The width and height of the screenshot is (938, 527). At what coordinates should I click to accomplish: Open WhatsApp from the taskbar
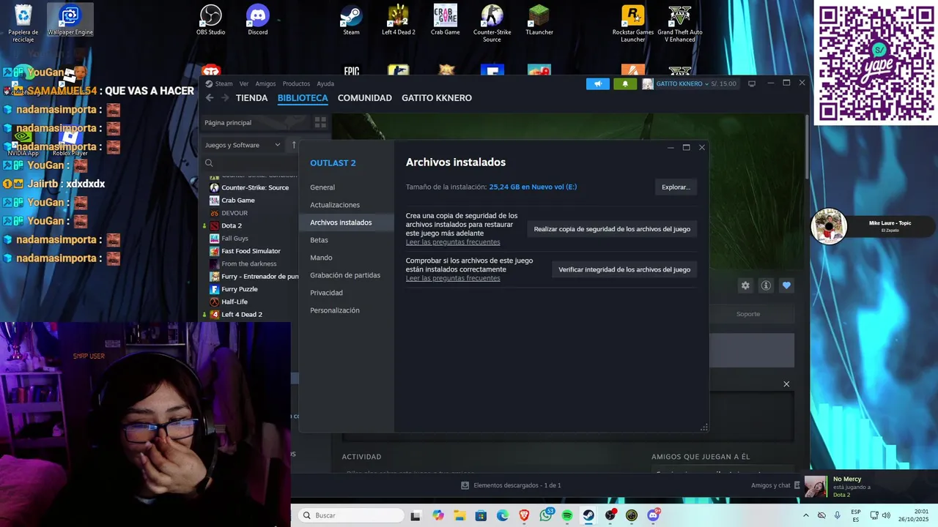pos(546,515)
